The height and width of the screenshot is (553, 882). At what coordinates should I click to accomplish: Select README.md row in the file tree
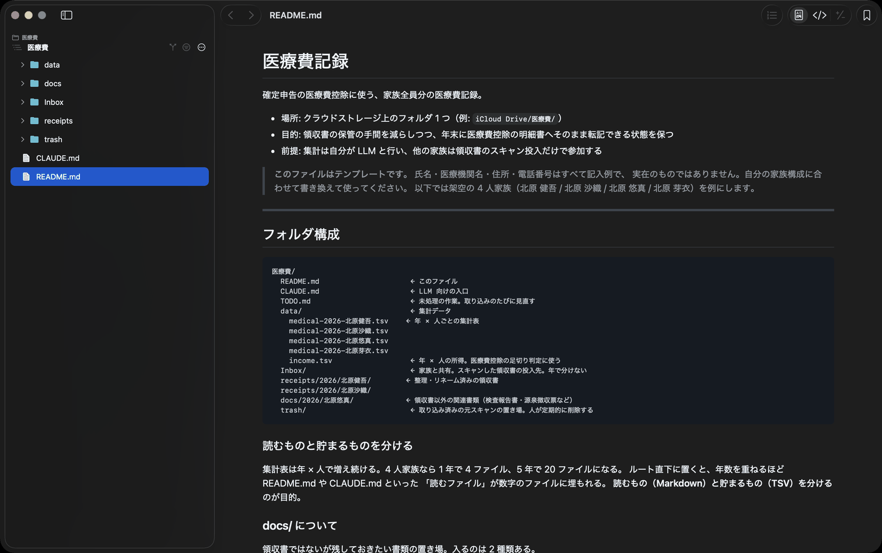coord(110,177)
